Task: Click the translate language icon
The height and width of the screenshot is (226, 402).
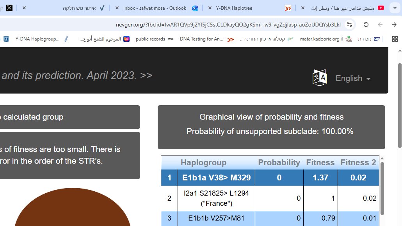Action: tap(320, 78)
